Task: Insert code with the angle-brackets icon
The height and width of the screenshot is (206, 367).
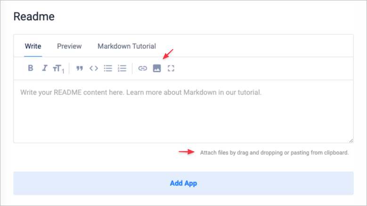Action: coord(94,68)
